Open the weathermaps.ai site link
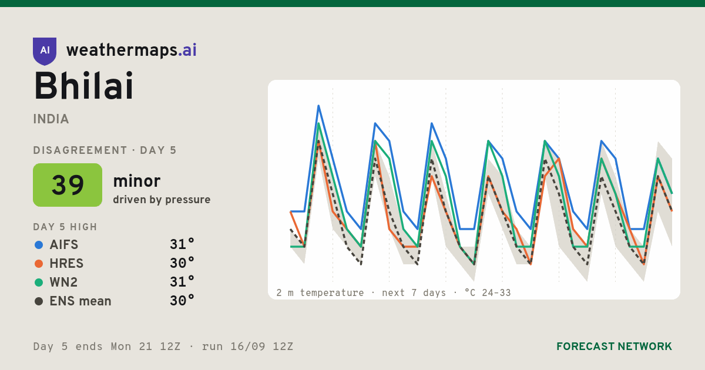The image size is (705, 370). (x=132, y=51)
